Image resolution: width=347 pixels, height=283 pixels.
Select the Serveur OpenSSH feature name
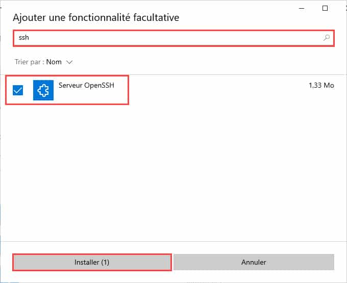pos(86,85)
